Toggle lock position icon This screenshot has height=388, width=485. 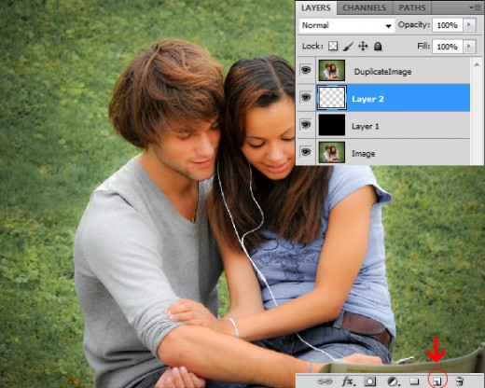point(363,47)
